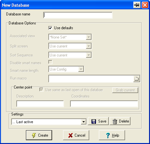
Task: Click the pin icon in title bar
Action: pyautogui.click(x=137, y=5)
